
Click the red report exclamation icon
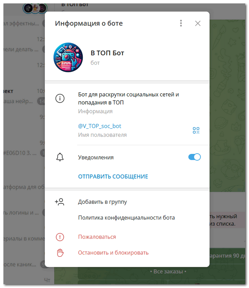tap(60, 237)
